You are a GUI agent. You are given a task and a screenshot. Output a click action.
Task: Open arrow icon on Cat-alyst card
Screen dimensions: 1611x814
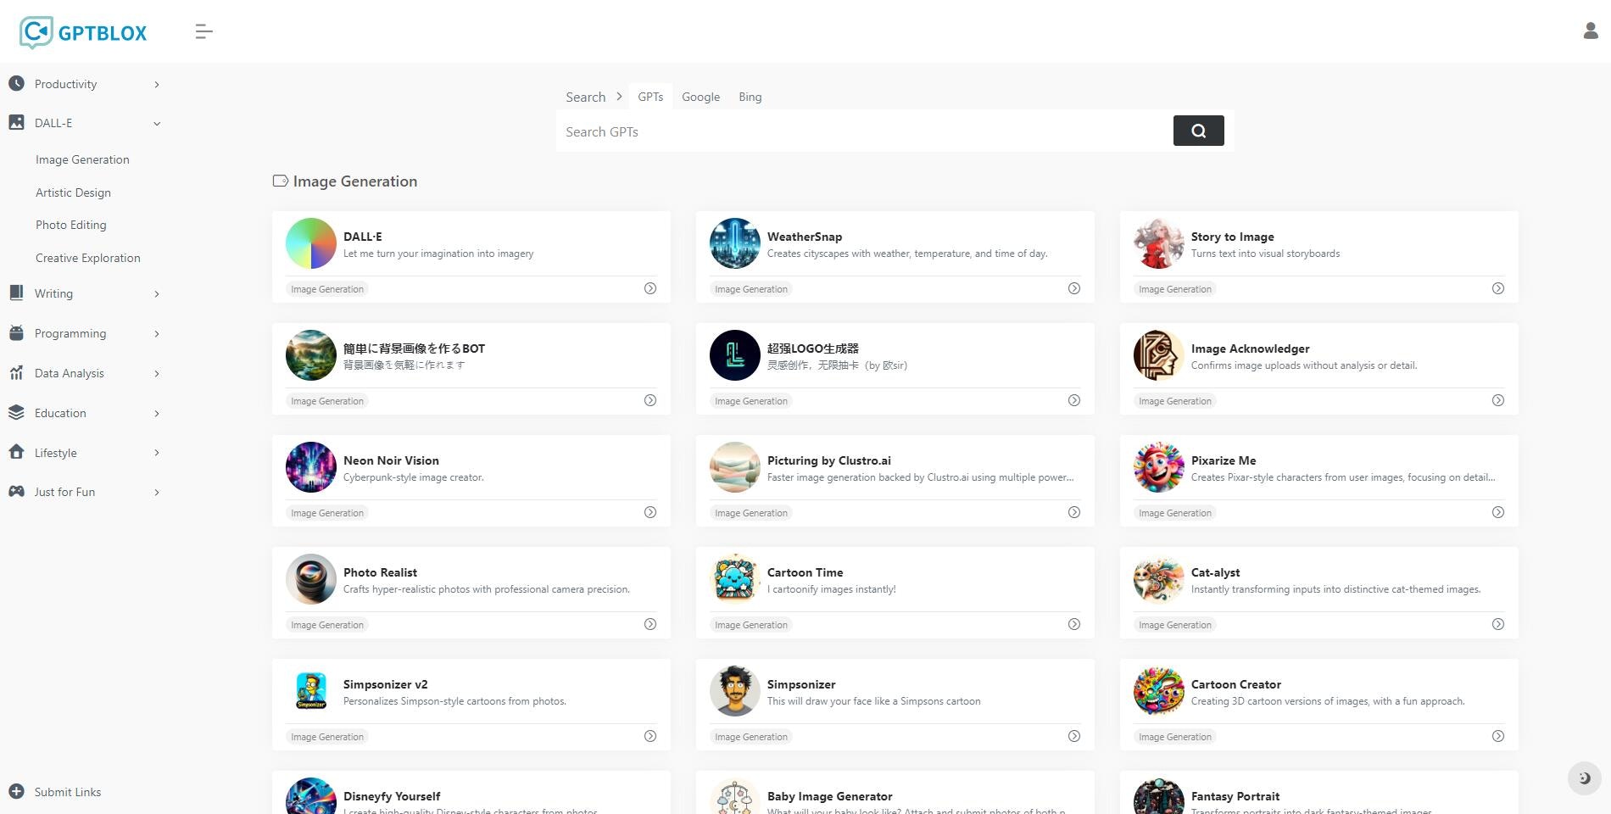pyautogui.click(x=1498, y=624)
